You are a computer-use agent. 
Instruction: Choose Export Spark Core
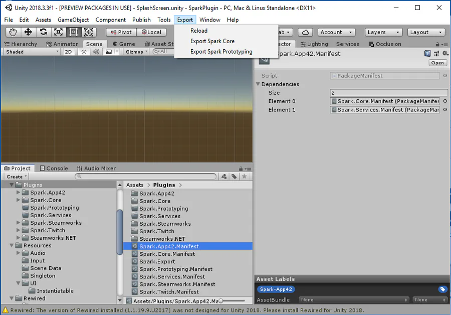(x=212, y=41)
